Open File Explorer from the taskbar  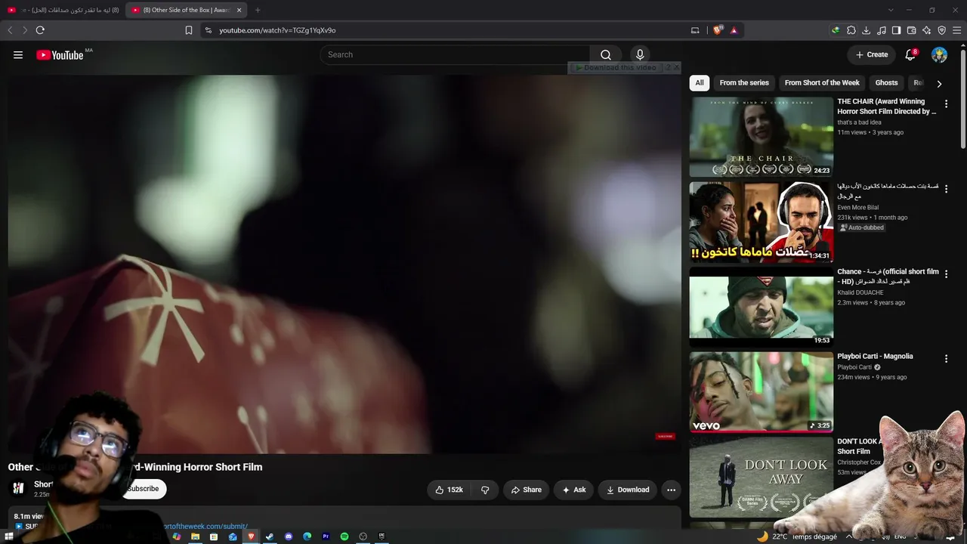tap(195, 536)
